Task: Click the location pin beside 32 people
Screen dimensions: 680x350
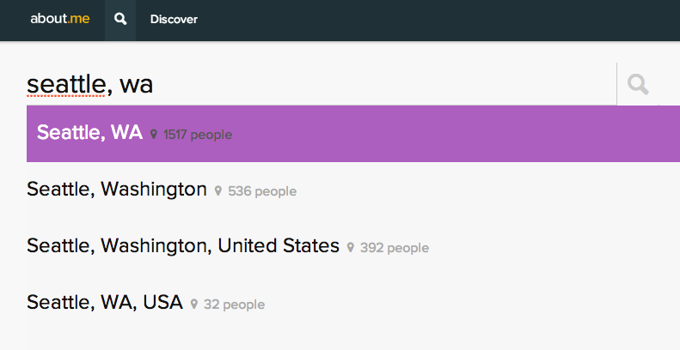Action: [x=193, y=305]
